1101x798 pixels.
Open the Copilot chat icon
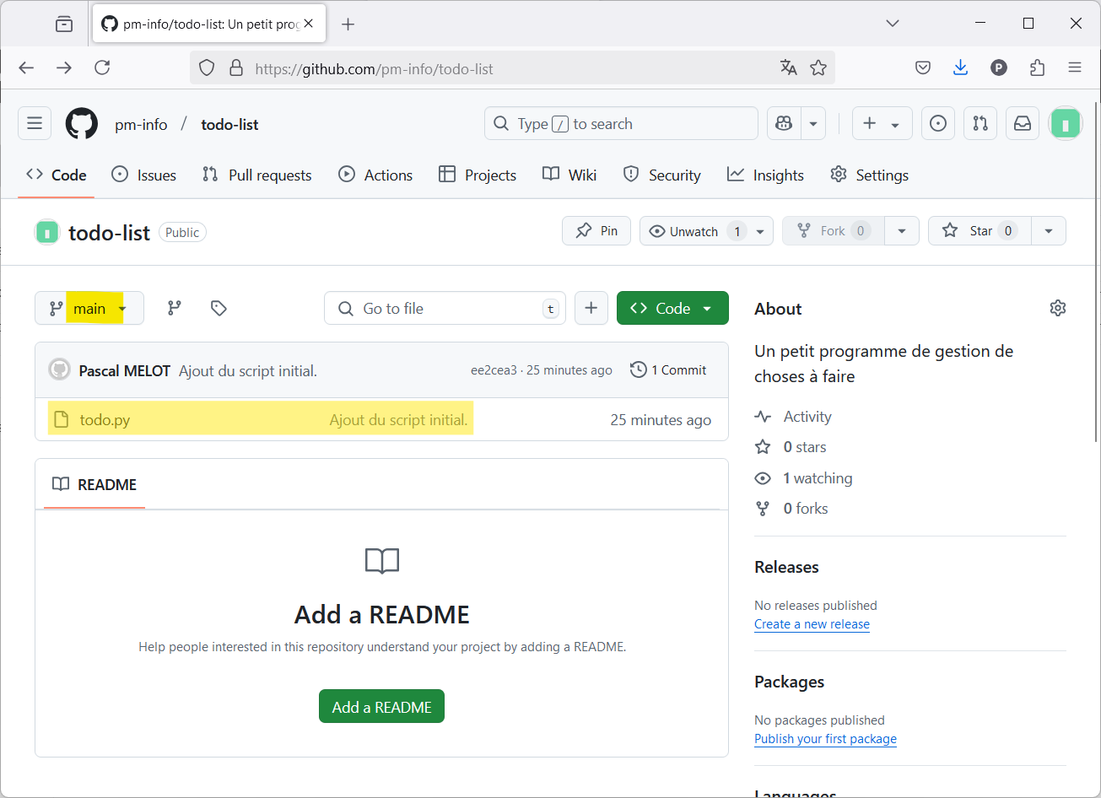coord(784,124)
